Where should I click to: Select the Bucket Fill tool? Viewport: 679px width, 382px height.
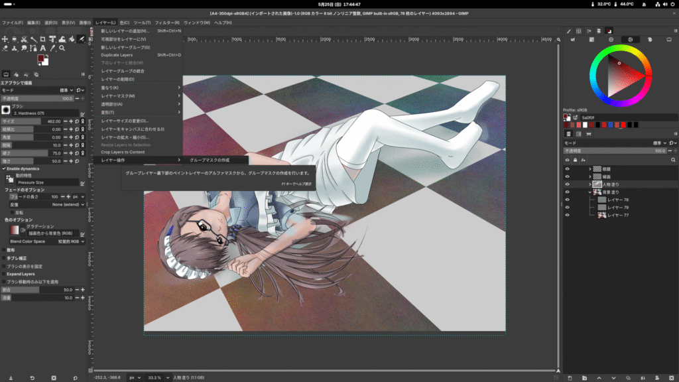72,39
